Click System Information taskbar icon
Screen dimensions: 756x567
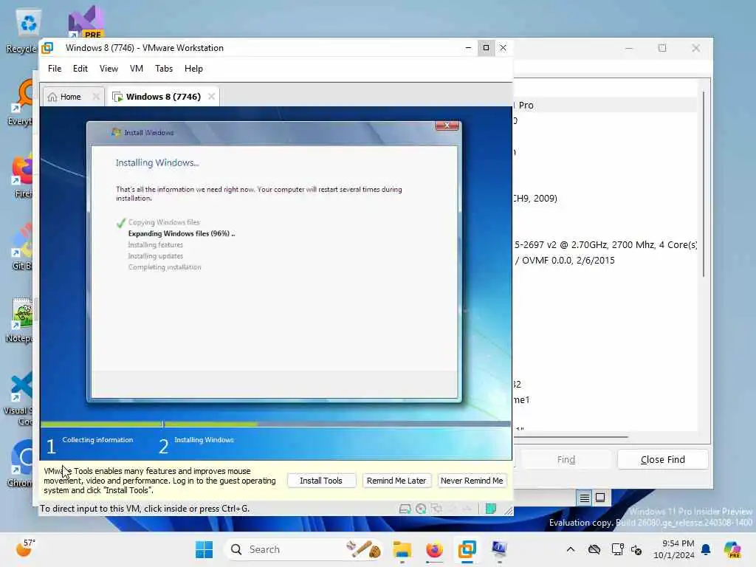pyautogui.click(x=499, y=549)
